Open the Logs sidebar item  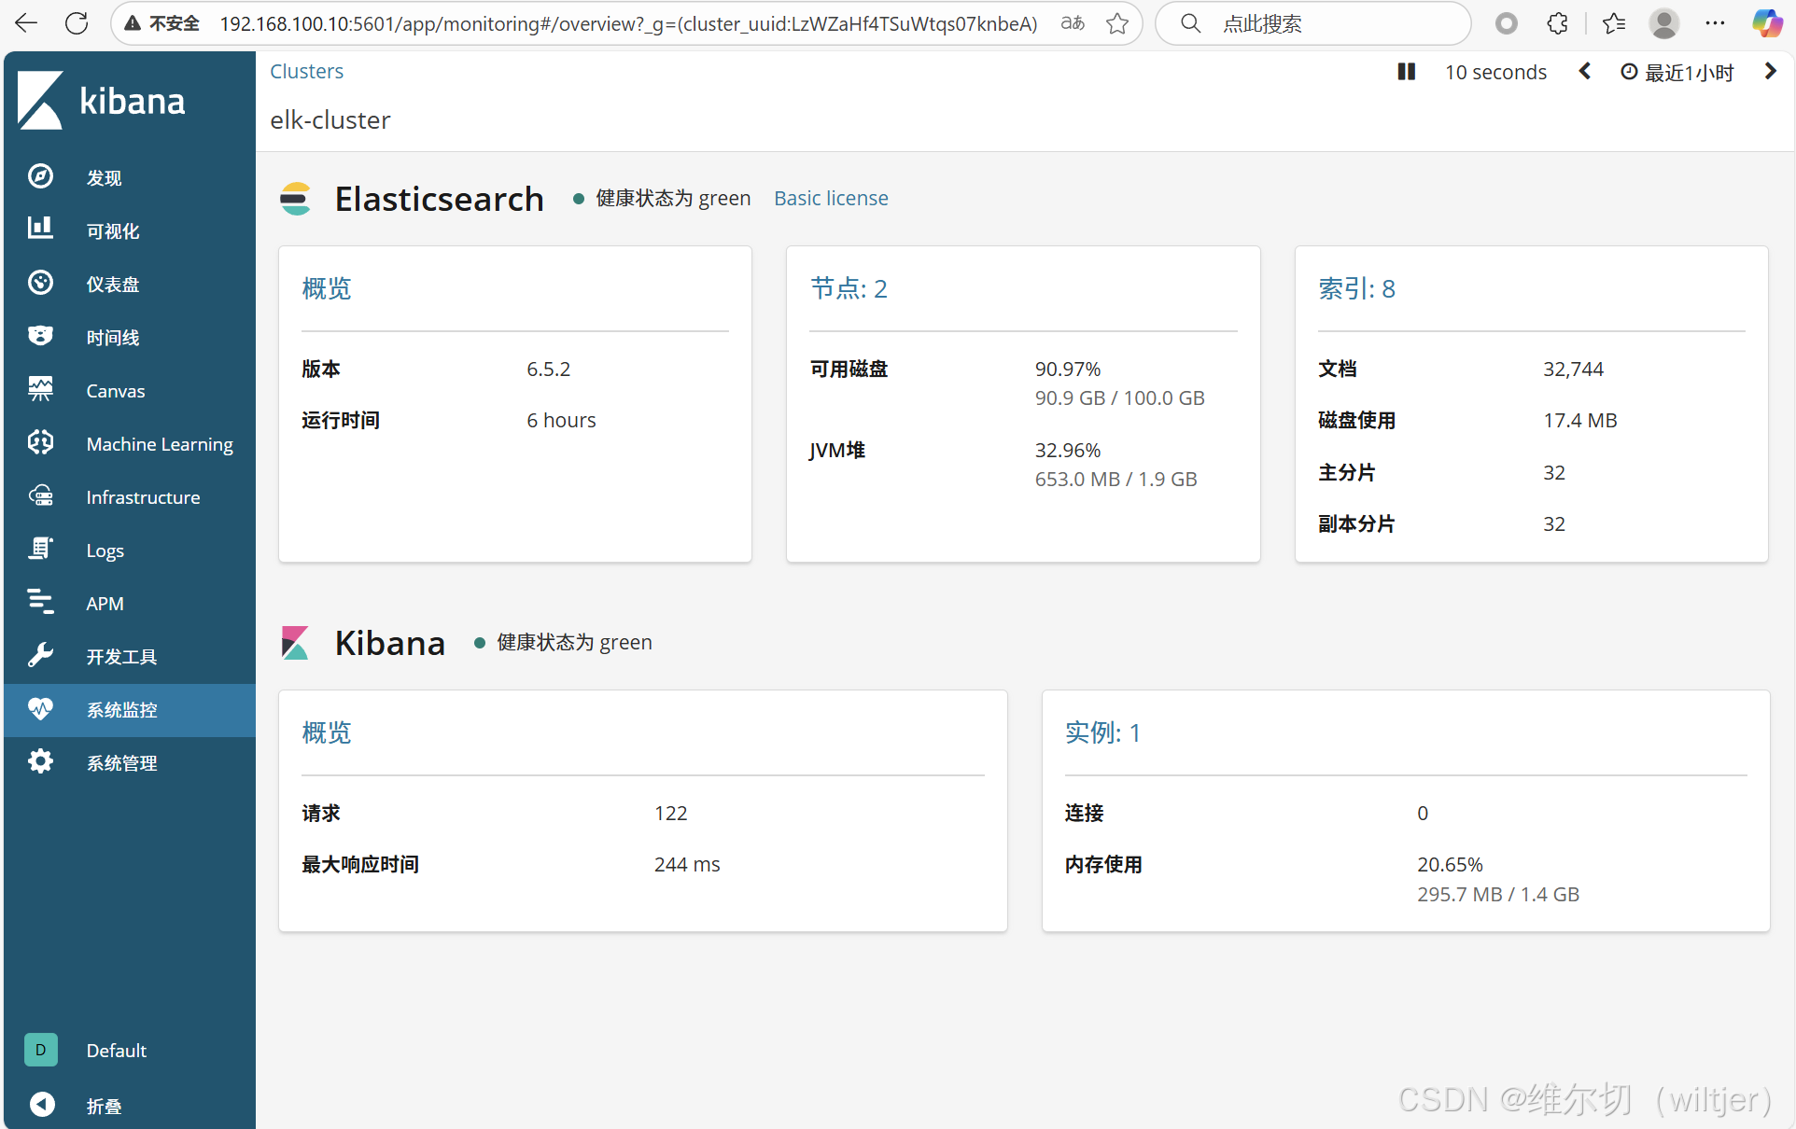[x=105, y=550]
